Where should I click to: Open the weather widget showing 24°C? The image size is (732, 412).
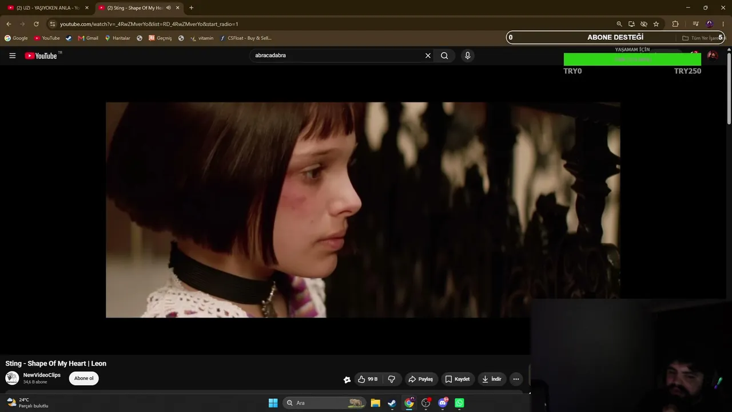tap(27, 403)
